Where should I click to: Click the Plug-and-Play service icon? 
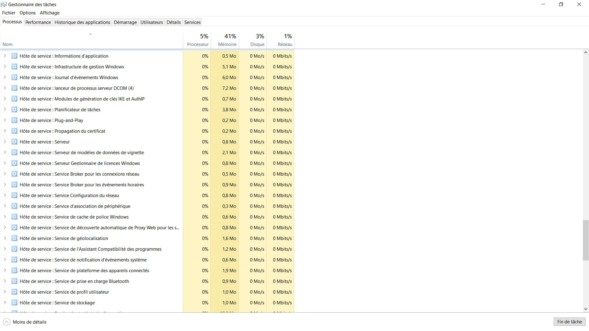click(x=14, y=120)
